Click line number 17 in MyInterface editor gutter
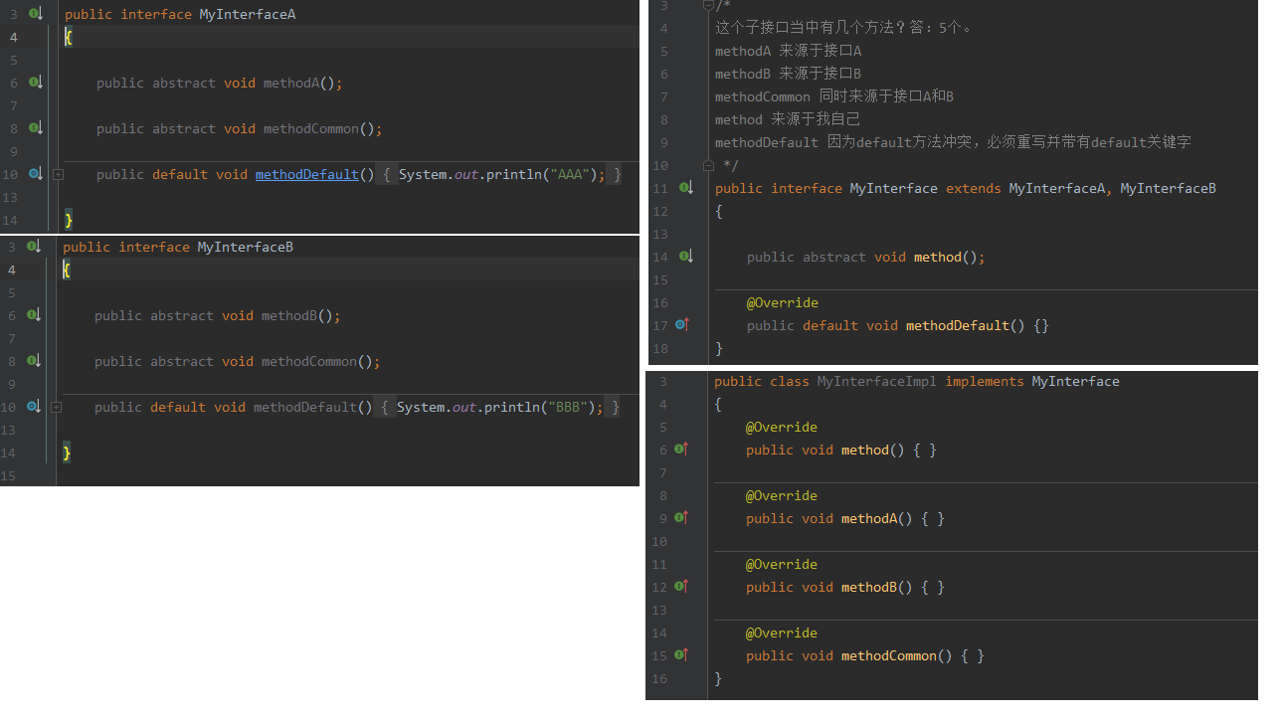This screenshot has width=1281, height=724. (660, 325)
